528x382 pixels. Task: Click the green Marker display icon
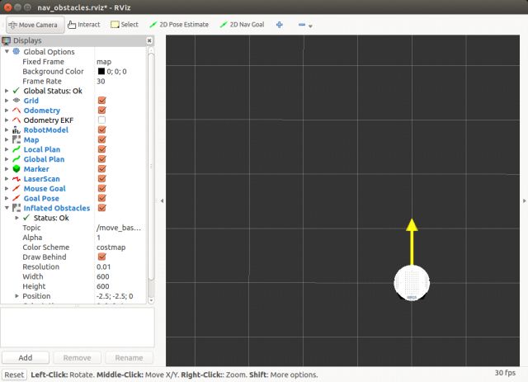coord(17,169)
